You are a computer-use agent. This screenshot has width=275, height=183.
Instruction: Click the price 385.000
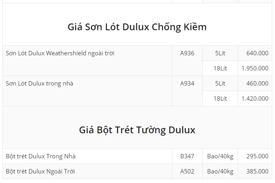tap(257, 171)
